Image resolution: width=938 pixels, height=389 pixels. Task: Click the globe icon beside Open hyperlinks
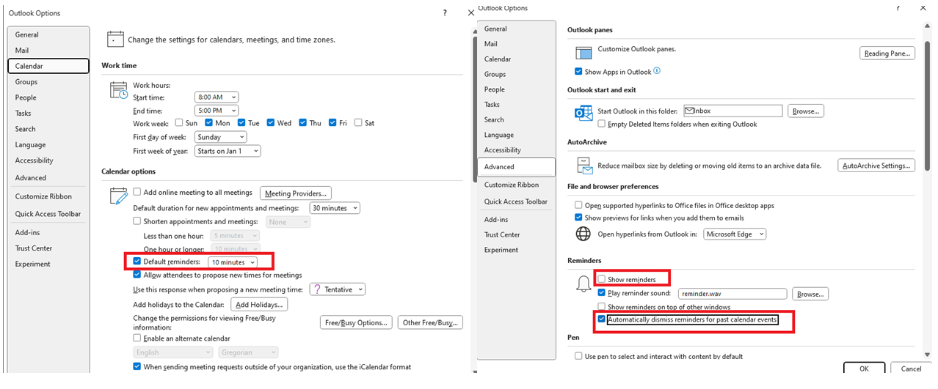[x=583, y=234]
